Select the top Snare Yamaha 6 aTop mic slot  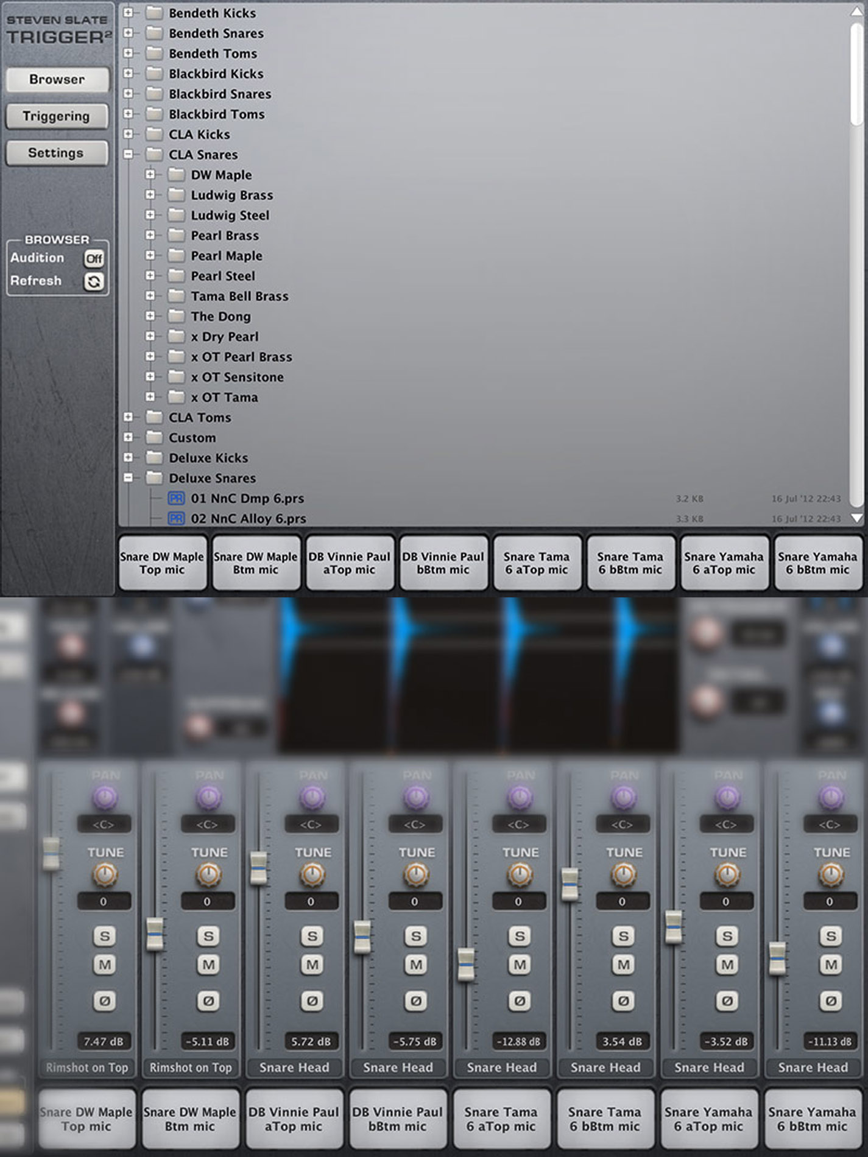(724, 563)
